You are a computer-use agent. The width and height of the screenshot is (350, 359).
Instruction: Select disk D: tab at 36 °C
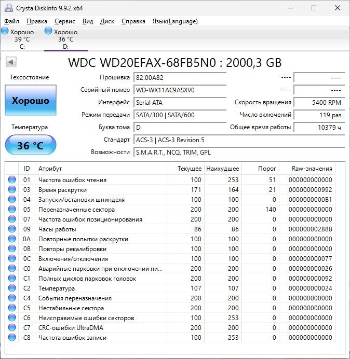click(x=65, y=39)
